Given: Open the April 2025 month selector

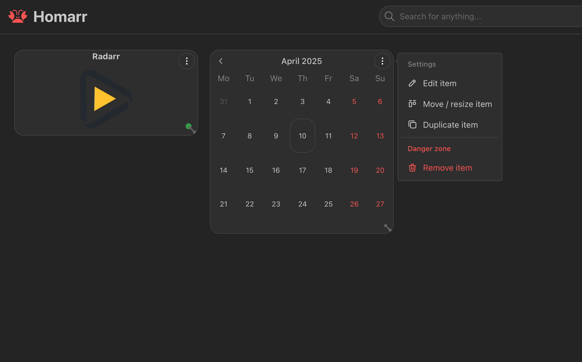Looking at the screenshot, I should (x=302, y=61).
